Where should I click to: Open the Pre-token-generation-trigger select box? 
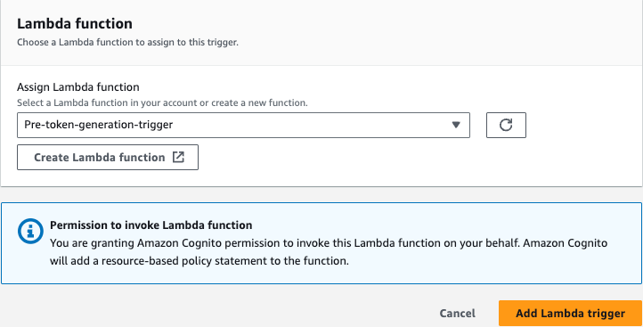[x=243, y=125]
